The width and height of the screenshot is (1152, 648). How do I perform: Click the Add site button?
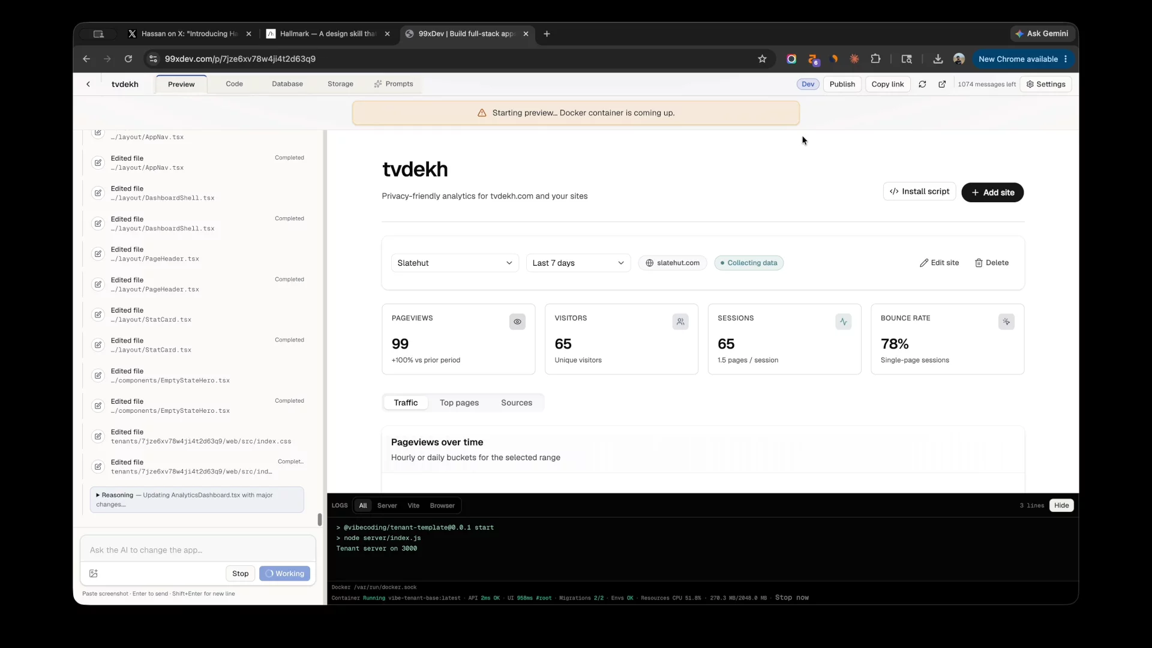(x=992, y=193)
